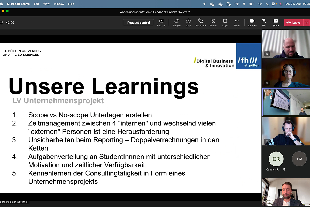Open the Window menu in menu bar
The width and height of the screenshot is (310, 207).
(59, 4)
